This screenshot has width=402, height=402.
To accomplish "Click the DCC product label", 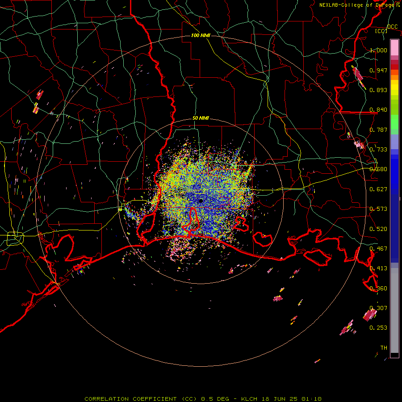I will tap(392, 27).
